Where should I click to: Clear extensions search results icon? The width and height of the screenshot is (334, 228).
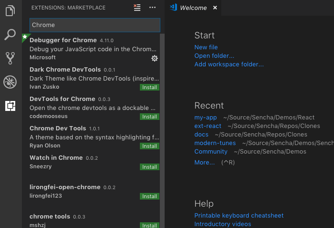[137, 8]
